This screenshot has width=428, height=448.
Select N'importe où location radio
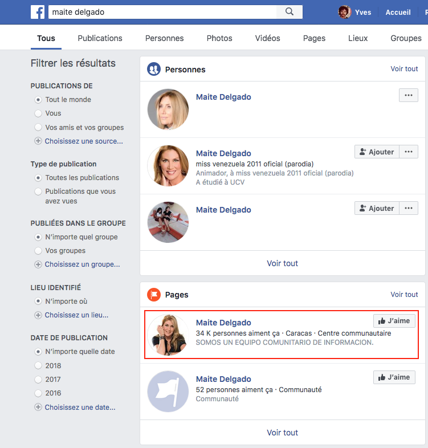[x=38, y=302]
